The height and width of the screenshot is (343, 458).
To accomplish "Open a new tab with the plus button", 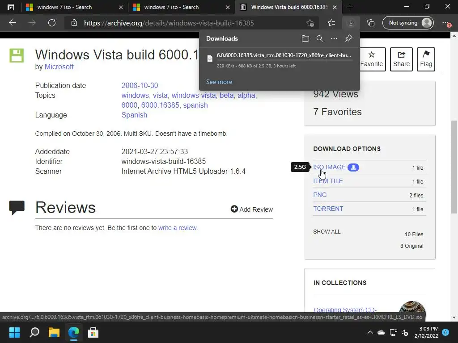I will pos(350,7).
